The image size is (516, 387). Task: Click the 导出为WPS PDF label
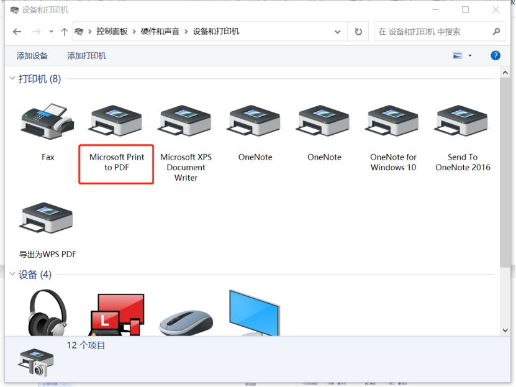click(48, 255)
